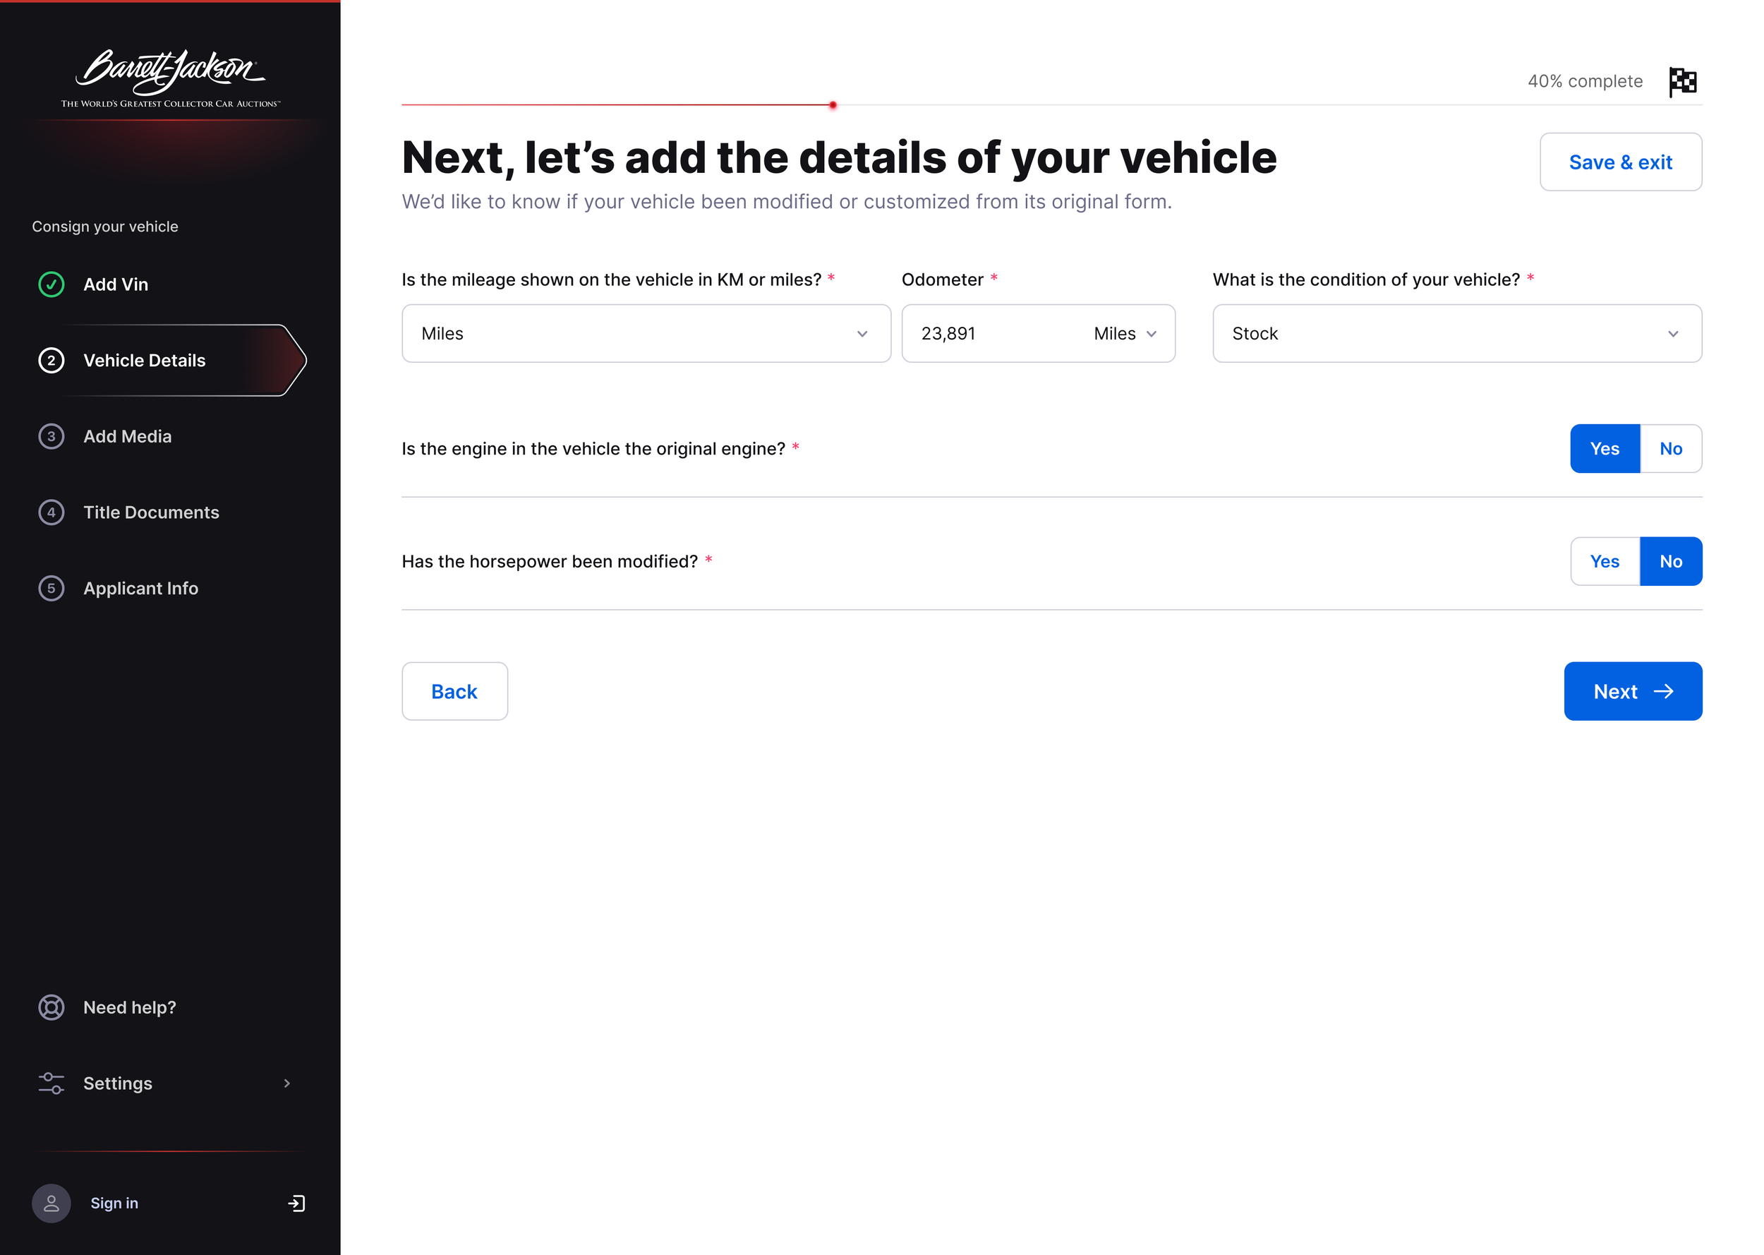Open the odometer Miles unit dropdown
Image resolution: width=1764 pixels, height=1255 pixels.
pos(1125,333)
